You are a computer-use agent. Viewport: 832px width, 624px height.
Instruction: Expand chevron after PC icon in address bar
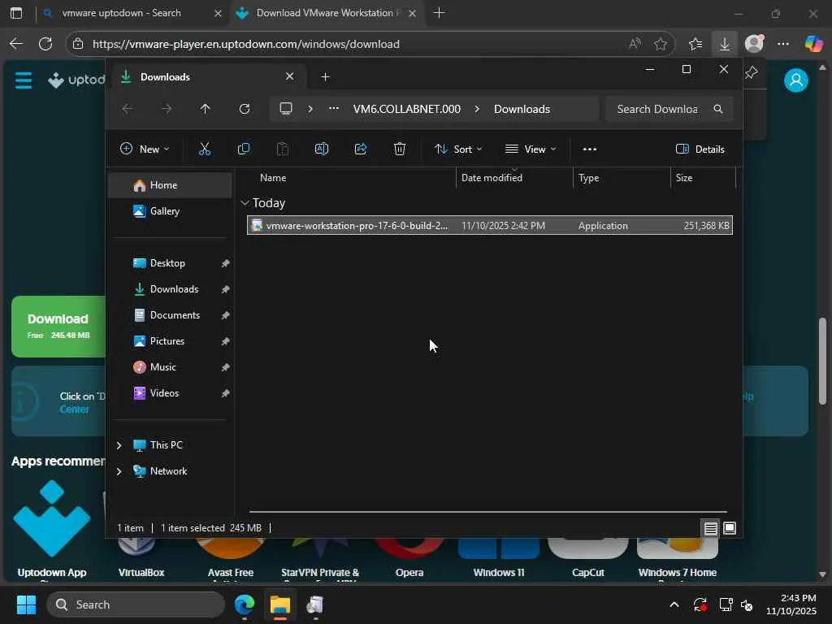click(x=310, y=109)
